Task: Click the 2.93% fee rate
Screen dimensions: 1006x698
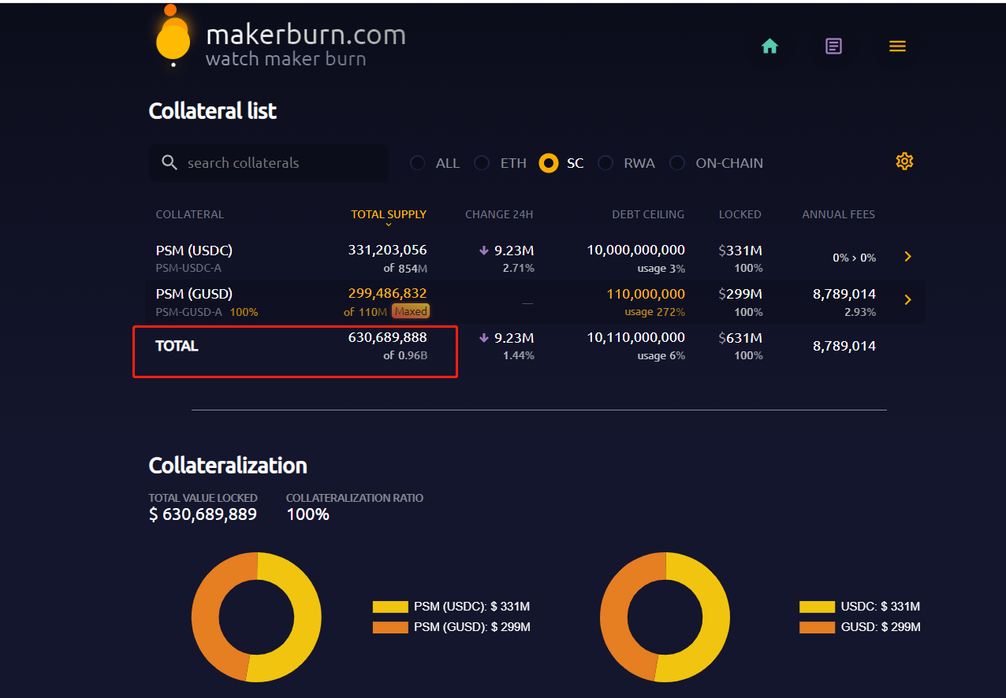Action: [860, 312]
